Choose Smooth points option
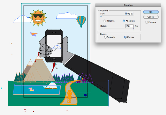Viewport: 166px width, 115px height. [105, 37]
